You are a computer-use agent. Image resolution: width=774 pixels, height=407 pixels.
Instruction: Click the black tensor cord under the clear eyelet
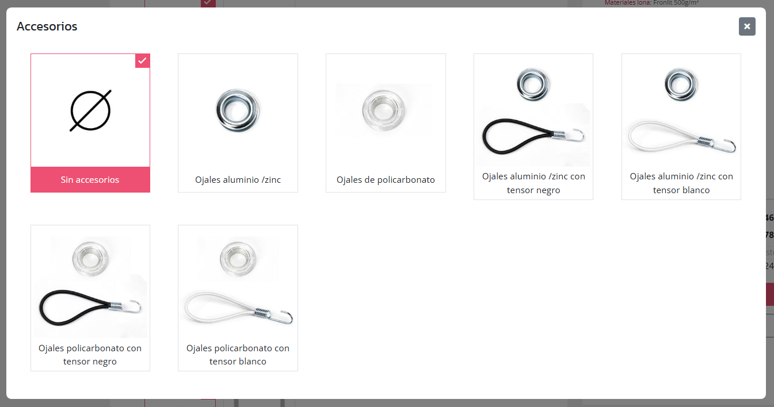pyautogui.click(x=90, y=308)
